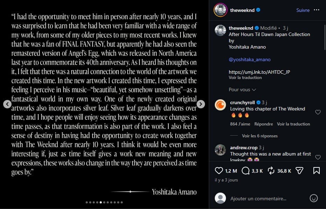Repost using the arrows icon
The height and width of the screenshot is (209, 326).
click(271, 171)
